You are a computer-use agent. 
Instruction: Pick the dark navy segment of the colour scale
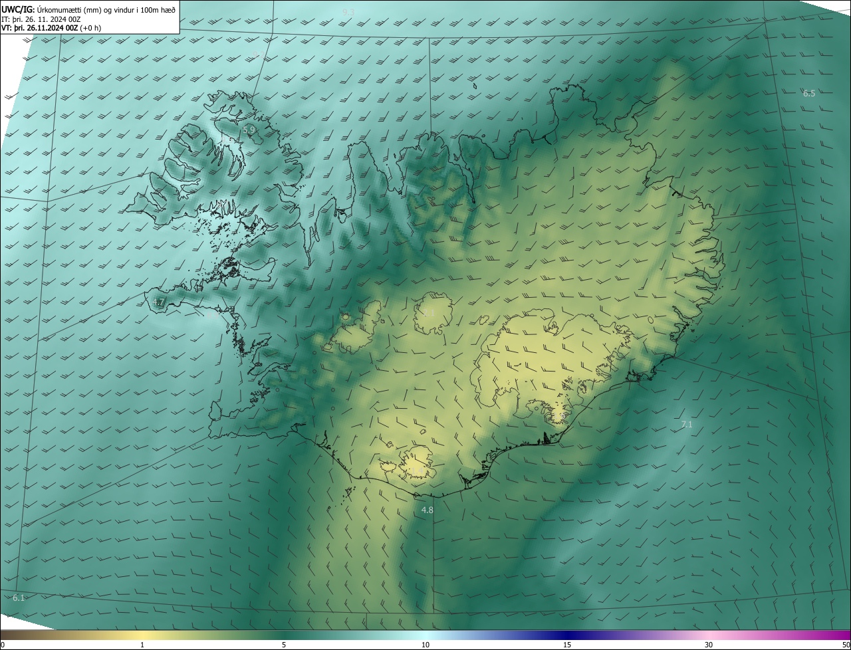point(567,635)
